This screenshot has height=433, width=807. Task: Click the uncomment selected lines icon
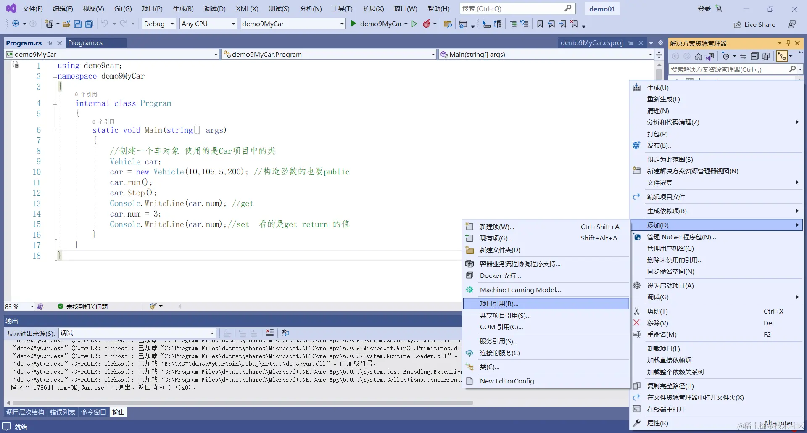[525, 24]
